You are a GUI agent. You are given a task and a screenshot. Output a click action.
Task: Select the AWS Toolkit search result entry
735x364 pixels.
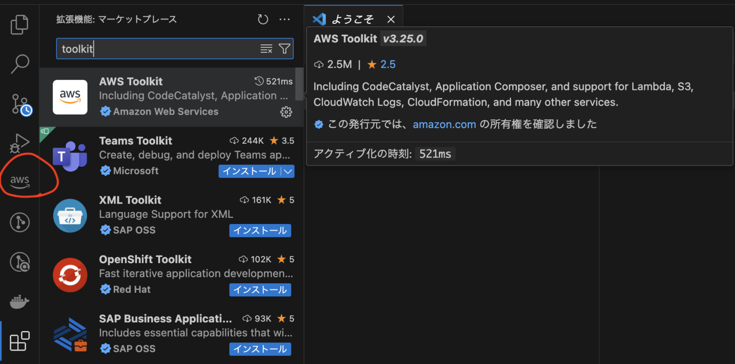167,96
